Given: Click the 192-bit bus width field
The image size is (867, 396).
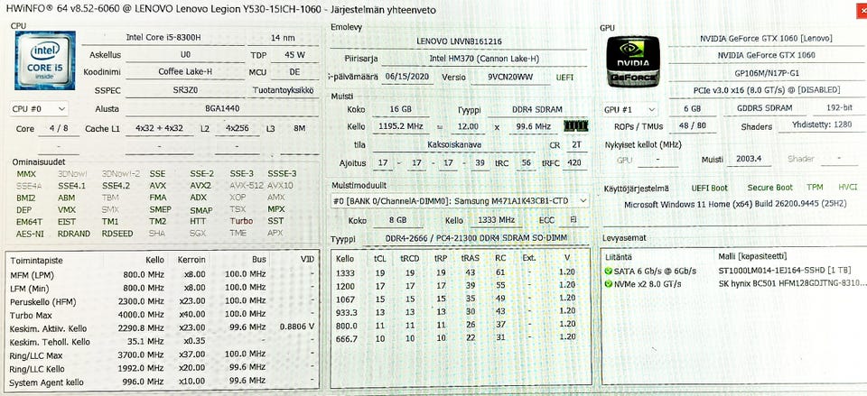Looking at the screenshot, I should 839,109.
